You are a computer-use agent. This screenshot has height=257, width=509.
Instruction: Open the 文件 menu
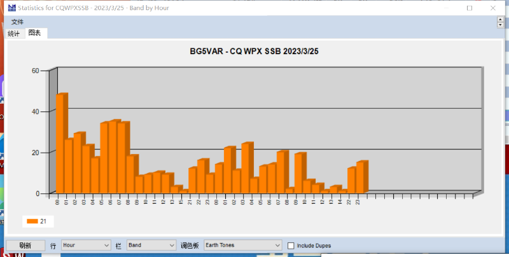(x=17, y=22)
